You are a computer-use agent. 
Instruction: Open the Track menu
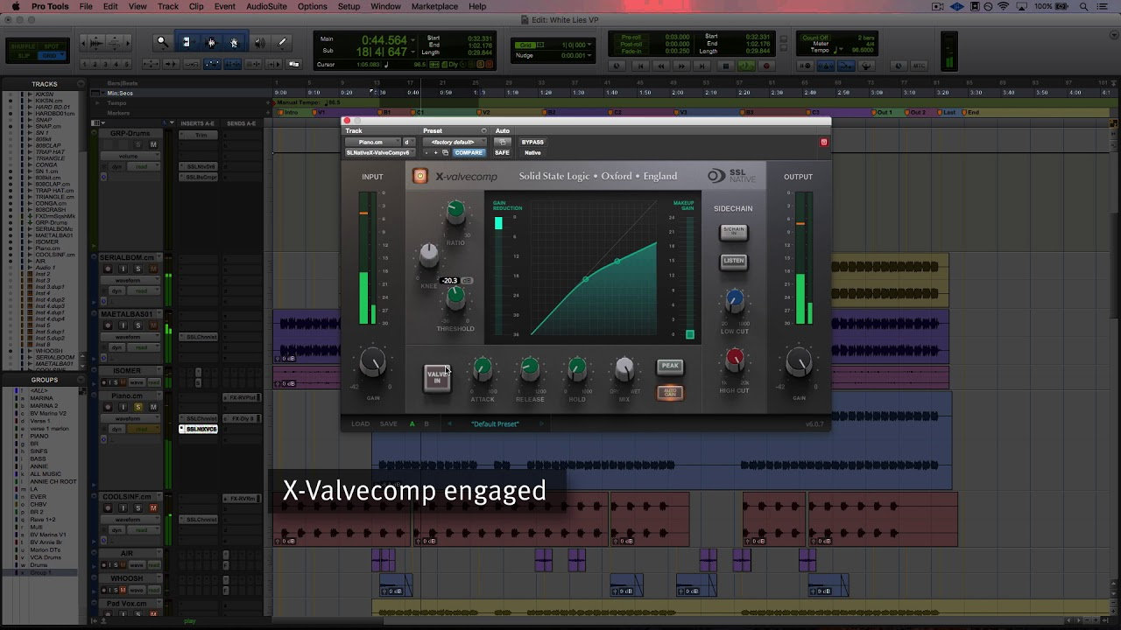click(x=167, y=6)
